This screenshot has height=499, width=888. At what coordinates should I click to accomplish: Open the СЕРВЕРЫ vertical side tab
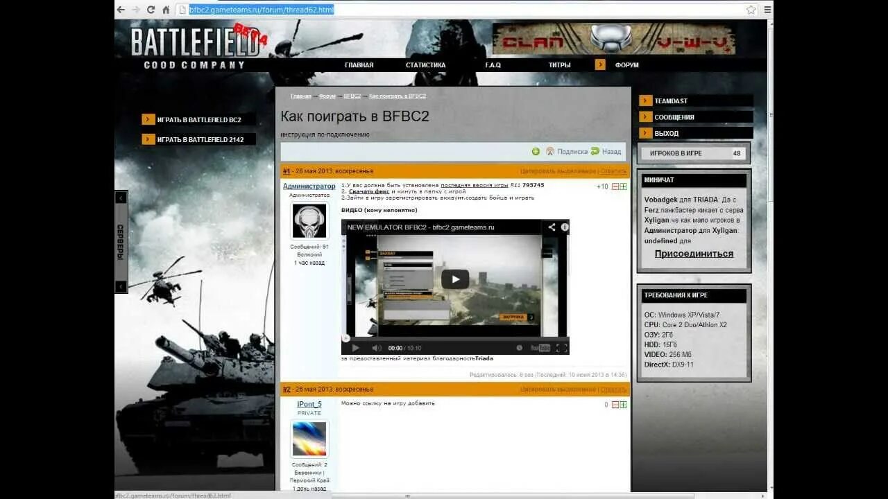[x=121, y=242]
